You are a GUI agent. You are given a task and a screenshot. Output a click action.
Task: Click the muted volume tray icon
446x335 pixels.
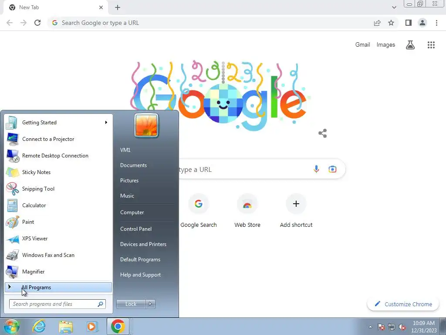point(402,327)
